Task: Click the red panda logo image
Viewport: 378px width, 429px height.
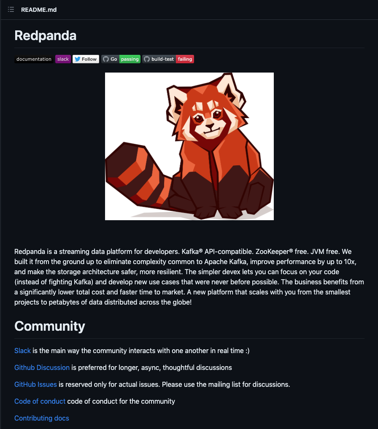Action: [x=189, y=146]
